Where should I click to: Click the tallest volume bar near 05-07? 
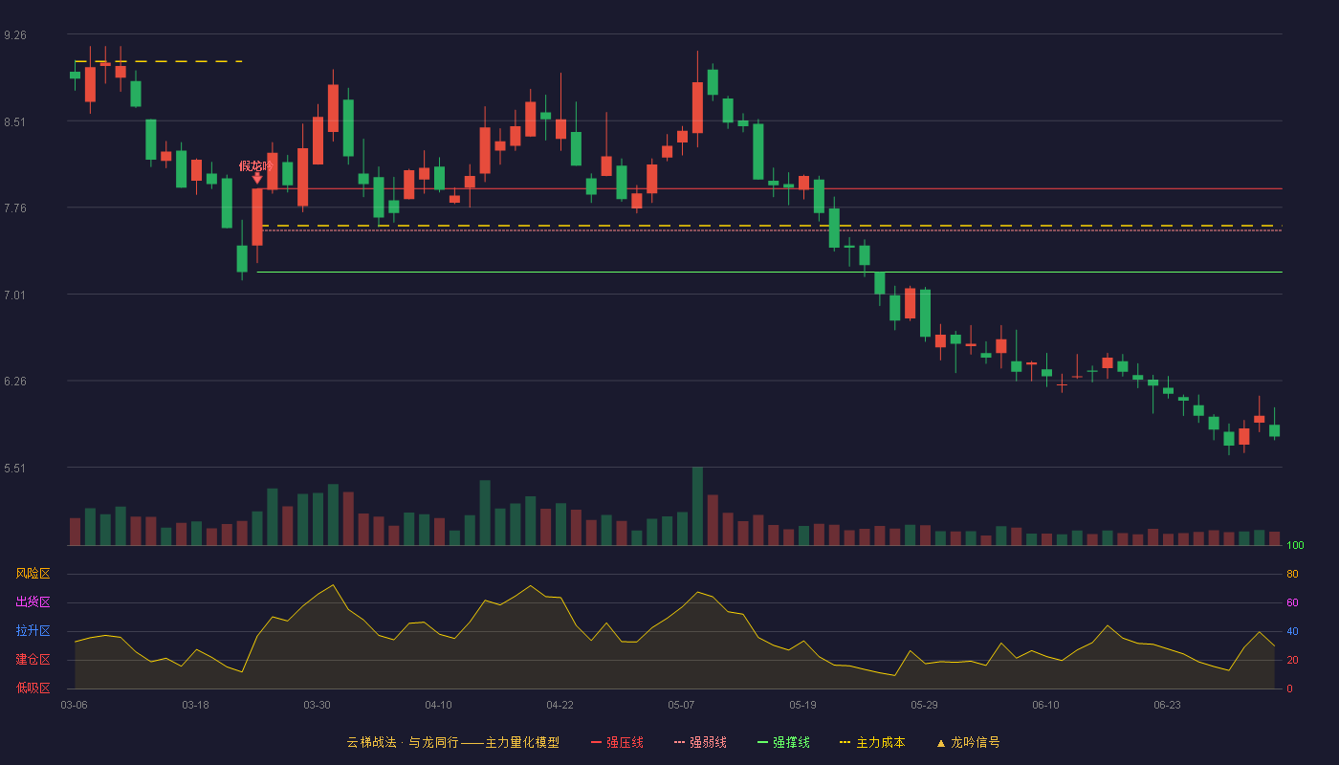[697, 506]
